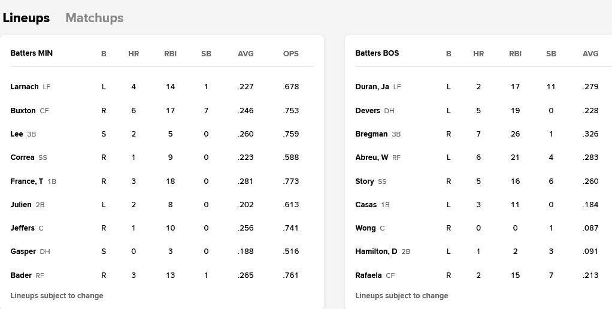
Task: Open the Correa player link
Action: click(23, 157)
